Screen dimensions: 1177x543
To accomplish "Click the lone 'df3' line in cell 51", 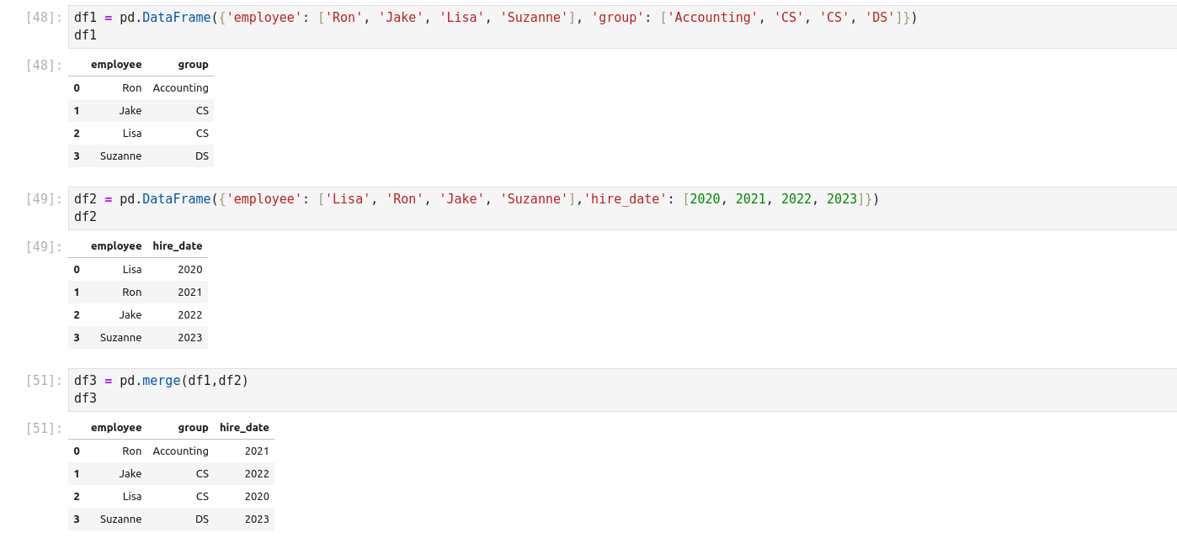I will (x=86, y=398).
